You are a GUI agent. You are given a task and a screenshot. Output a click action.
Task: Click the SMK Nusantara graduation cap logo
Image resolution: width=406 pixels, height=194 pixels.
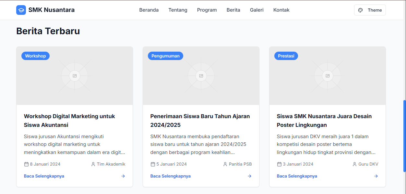(21, 10)
